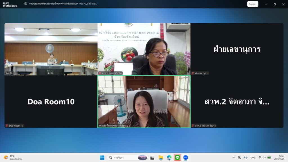Viewport: 288px width, 162px height.
Task: Click the Sign in button
Action: [253, 4]
